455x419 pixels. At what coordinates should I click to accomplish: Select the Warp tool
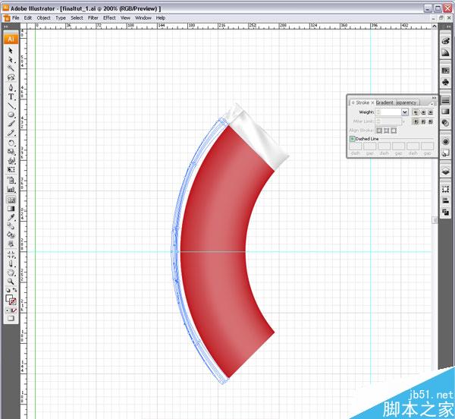tap(11, 160)
